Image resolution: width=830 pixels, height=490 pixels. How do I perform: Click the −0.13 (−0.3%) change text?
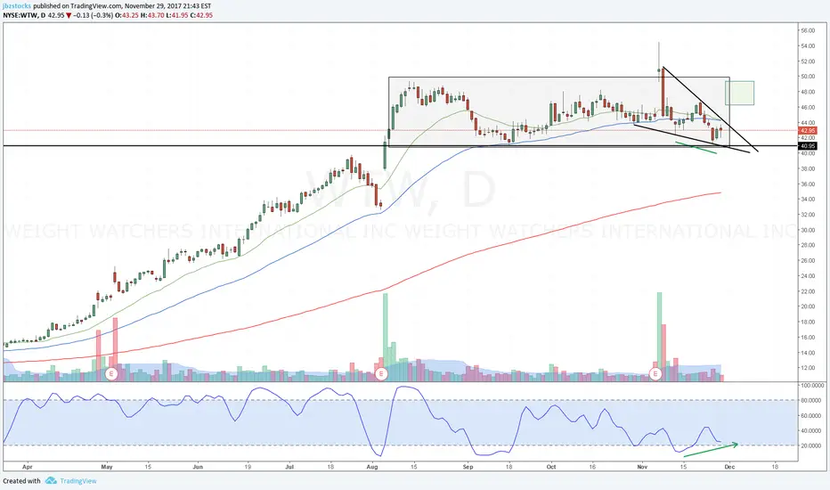click(93, 15)
